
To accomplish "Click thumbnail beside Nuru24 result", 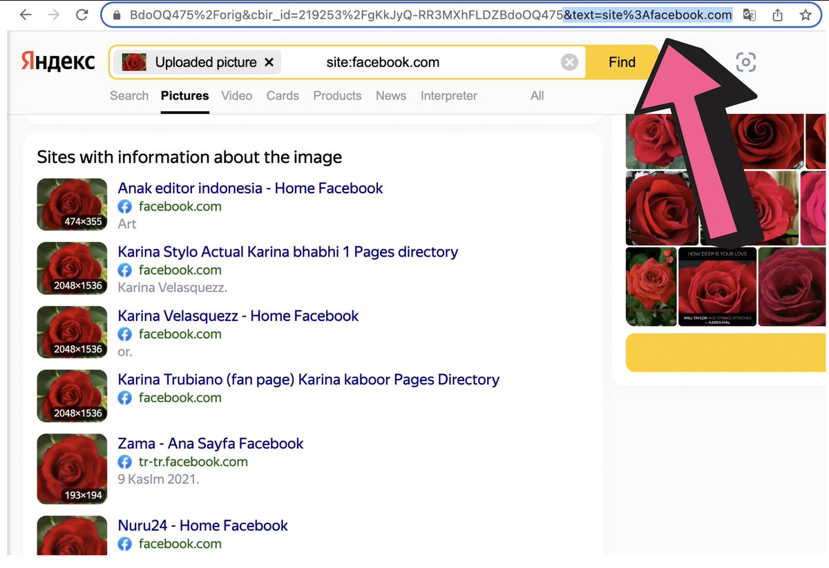I will pos(72,536).
